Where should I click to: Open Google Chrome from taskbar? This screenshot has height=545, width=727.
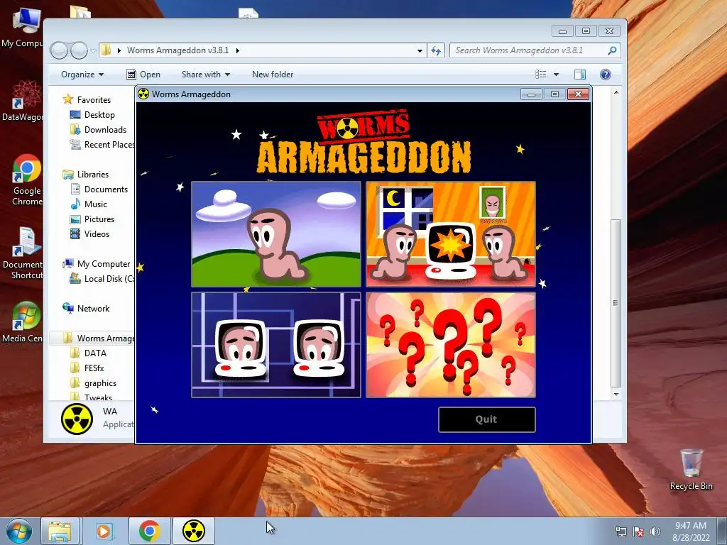point(149,531)
